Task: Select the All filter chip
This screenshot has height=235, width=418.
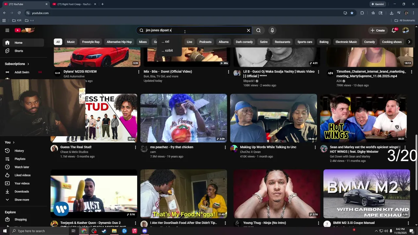Action: (58, 42)
